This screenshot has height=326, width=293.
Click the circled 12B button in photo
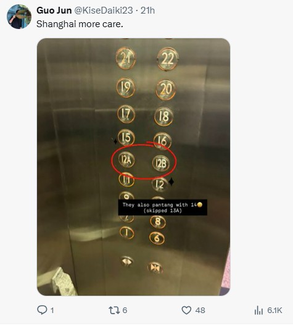161,164
